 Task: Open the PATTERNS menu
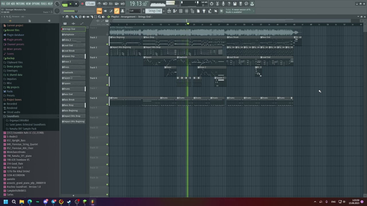coord(20,4)
